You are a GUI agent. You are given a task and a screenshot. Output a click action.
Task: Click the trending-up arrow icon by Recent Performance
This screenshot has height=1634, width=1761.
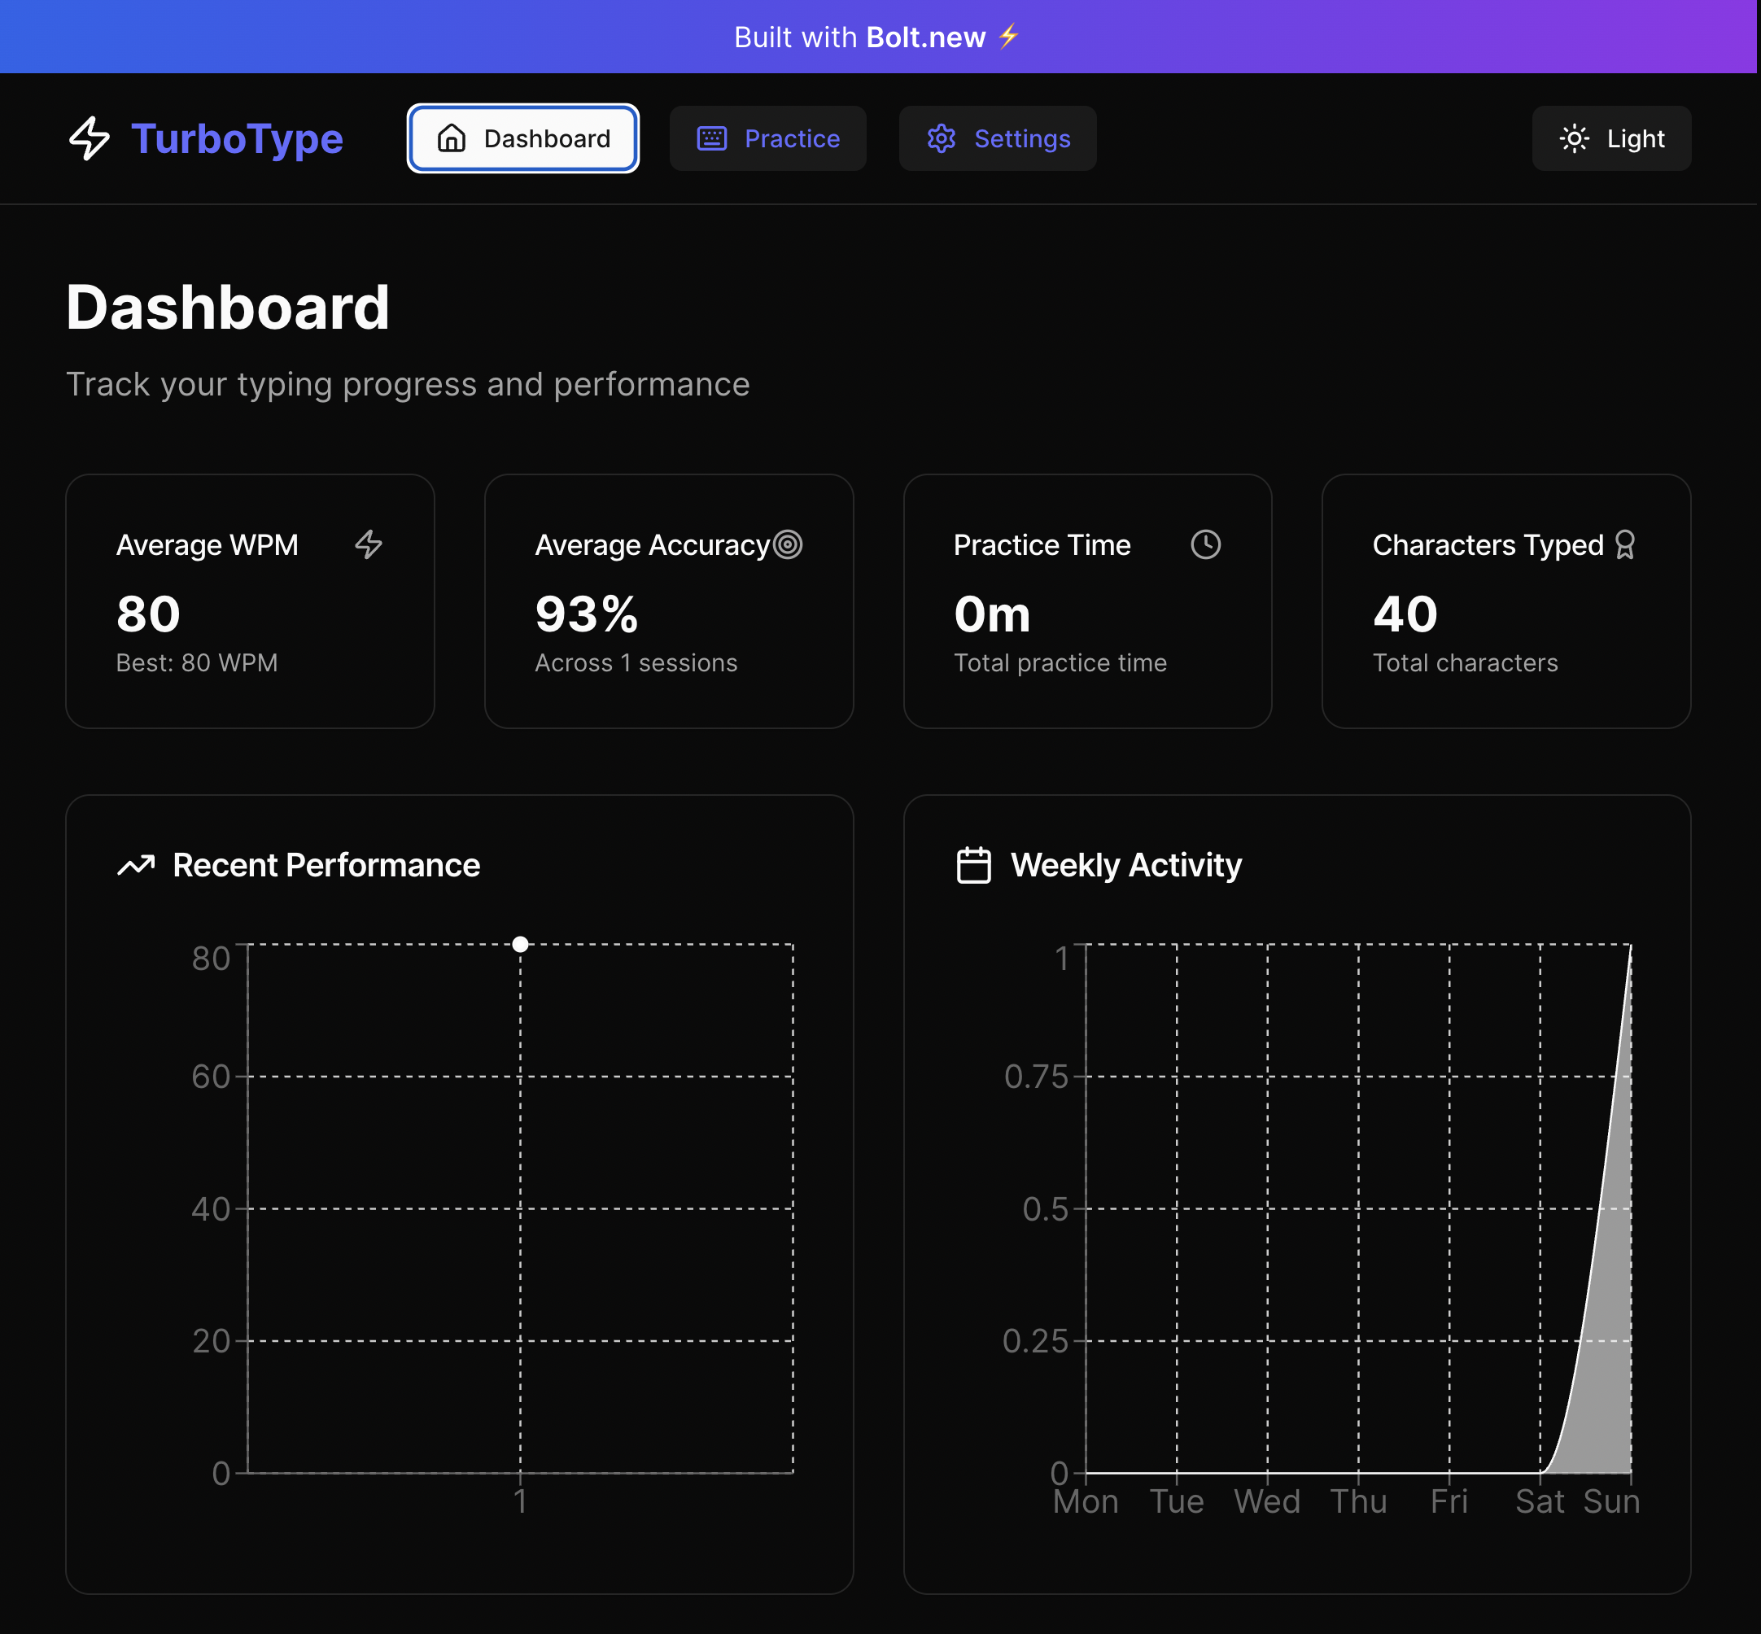click(136, 865)
